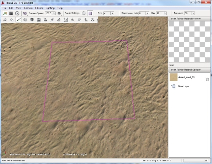212x164 pixels.
Task: Open the Editors menu
Action: pyautogui.click(x=39, y=8)
